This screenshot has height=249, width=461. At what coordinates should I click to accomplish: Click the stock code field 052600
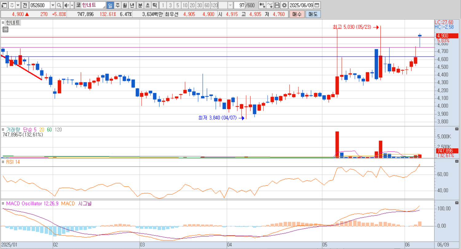(39, 5)
